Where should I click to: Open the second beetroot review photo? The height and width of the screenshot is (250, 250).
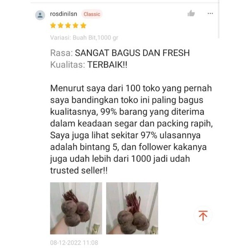[x=132, y=208]
